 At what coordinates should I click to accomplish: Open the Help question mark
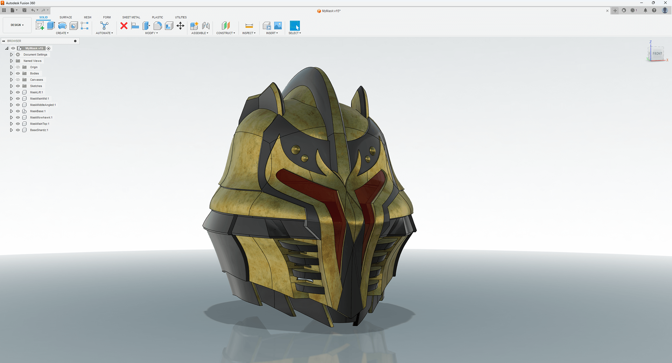(654, 10)
